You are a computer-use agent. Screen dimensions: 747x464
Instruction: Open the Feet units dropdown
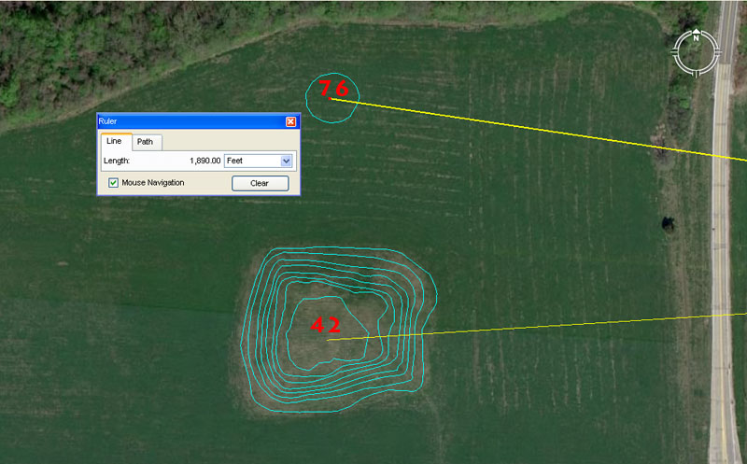[x=286, y=161]
